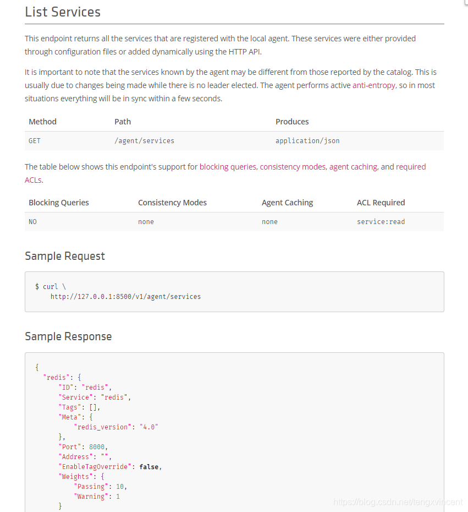Open the anti-entropy link

pyautogui.click(x=374, y=85)
